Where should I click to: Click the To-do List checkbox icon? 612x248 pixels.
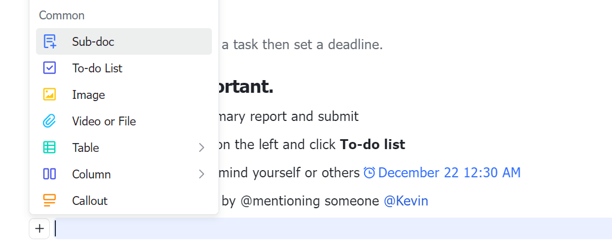pyautogui.click(x=50, y=68)
